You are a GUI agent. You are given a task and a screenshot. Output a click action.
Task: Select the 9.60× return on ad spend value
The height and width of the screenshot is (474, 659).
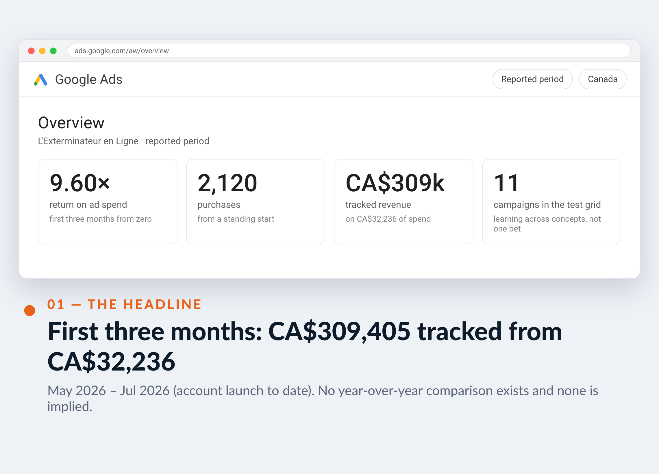[79, 183]
